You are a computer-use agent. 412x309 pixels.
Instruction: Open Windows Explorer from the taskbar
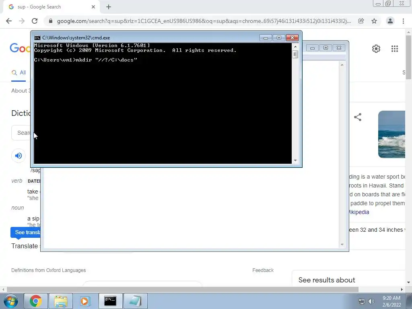pyautogui.click(x=61, y=301)
